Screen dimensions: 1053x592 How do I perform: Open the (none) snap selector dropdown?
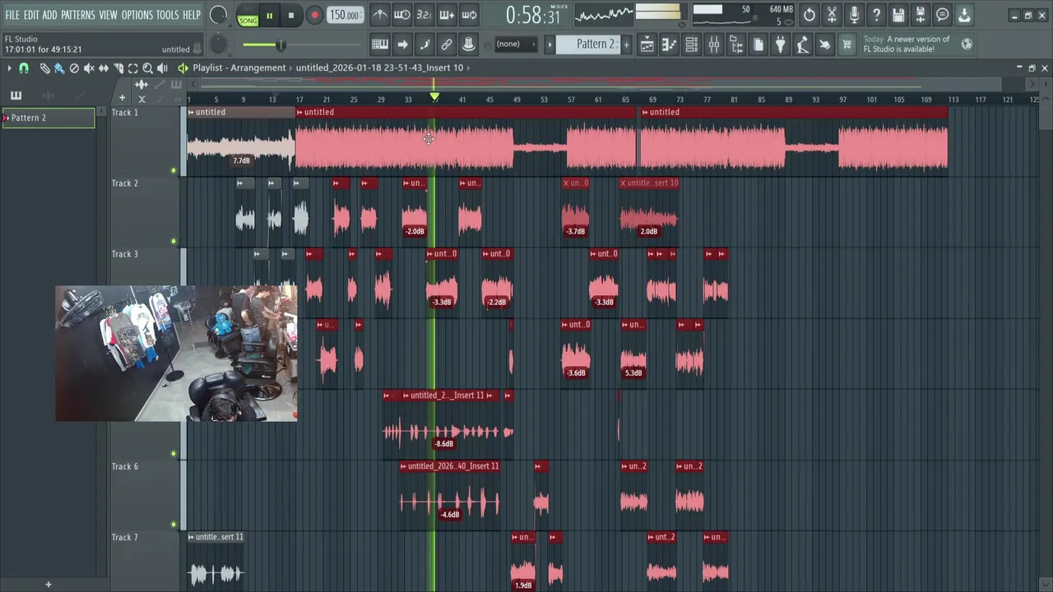517,44
